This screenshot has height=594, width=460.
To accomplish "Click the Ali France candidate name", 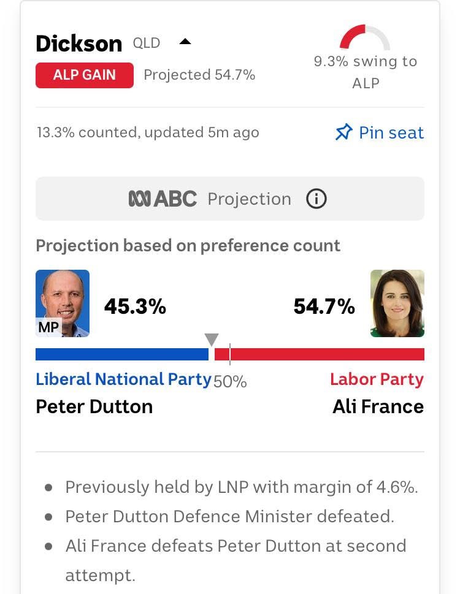I will coord(378,406).
